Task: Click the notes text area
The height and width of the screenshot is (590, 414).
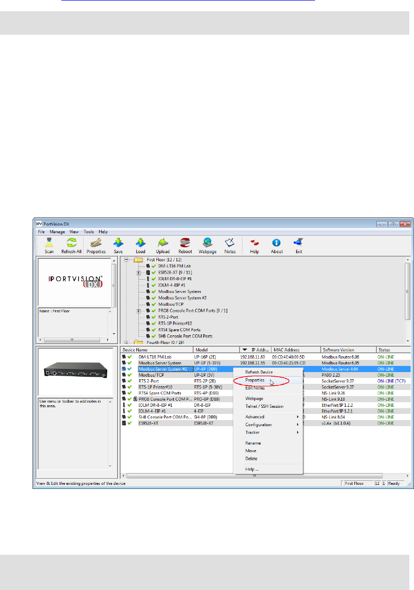Action: pos(73,433)
